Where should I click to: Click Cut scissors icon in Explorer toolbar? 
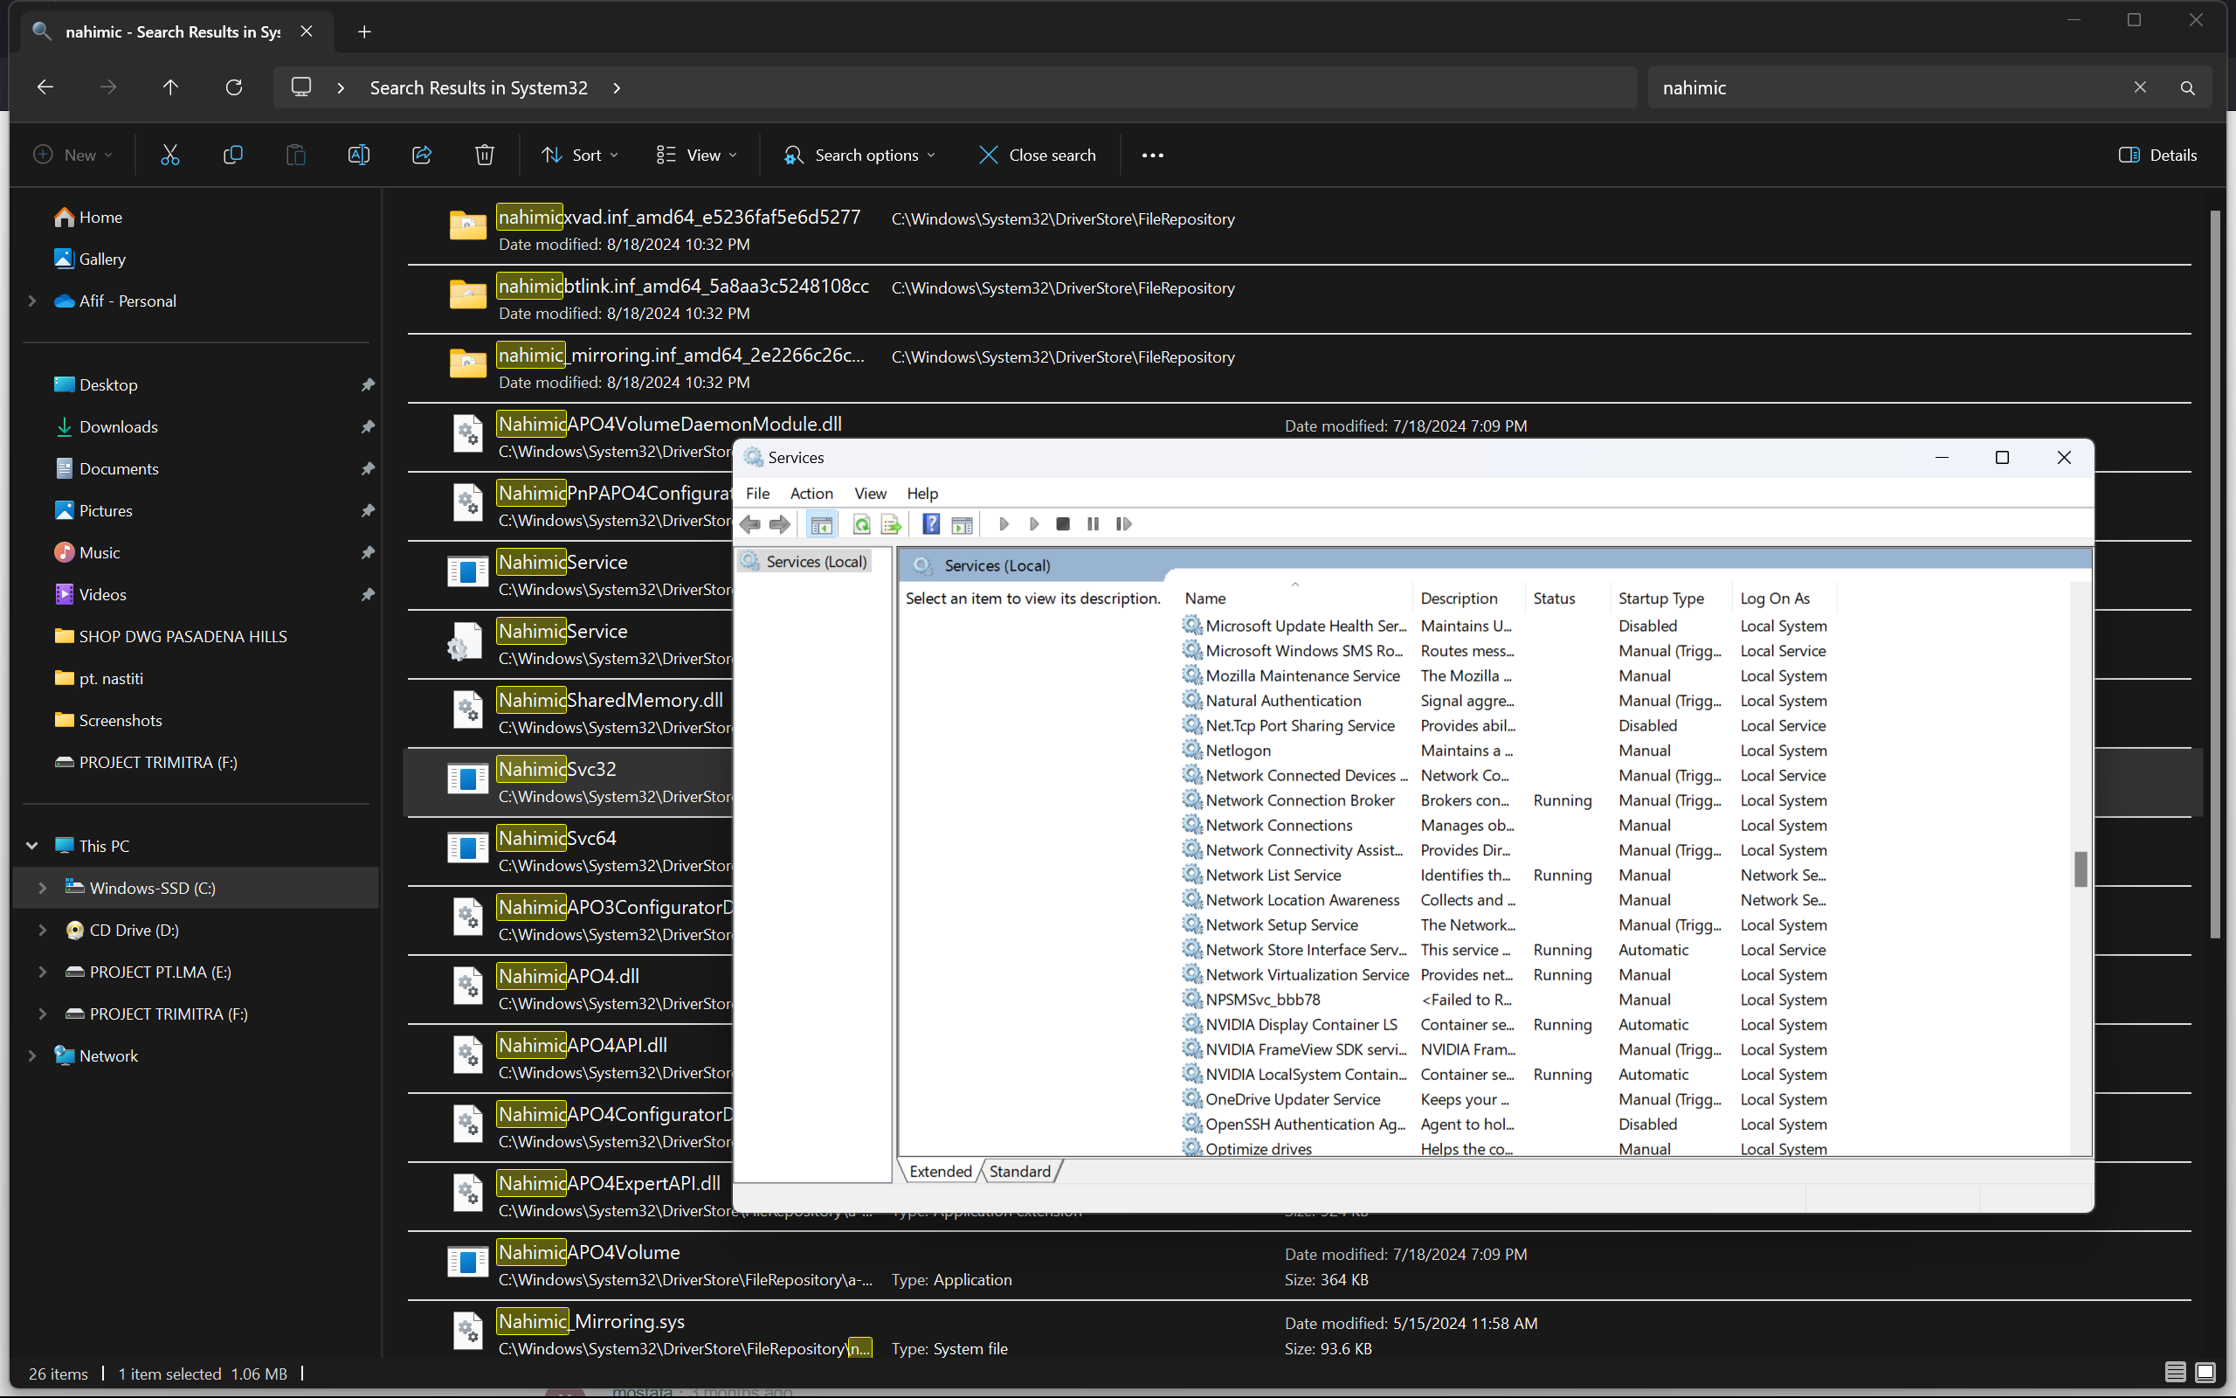click(170, 155)
